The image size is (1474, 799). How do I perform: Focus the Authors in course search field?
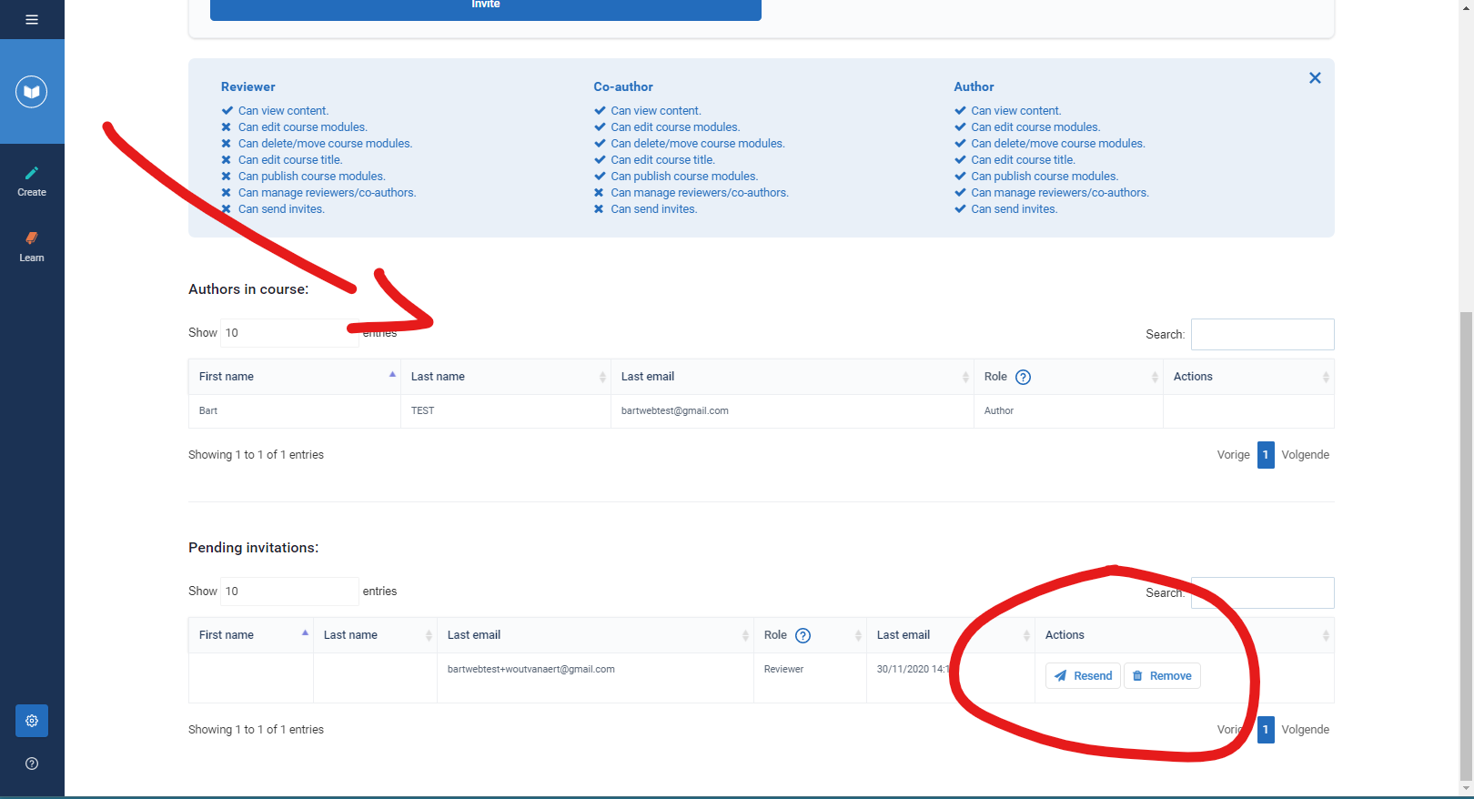[1263, 334]
